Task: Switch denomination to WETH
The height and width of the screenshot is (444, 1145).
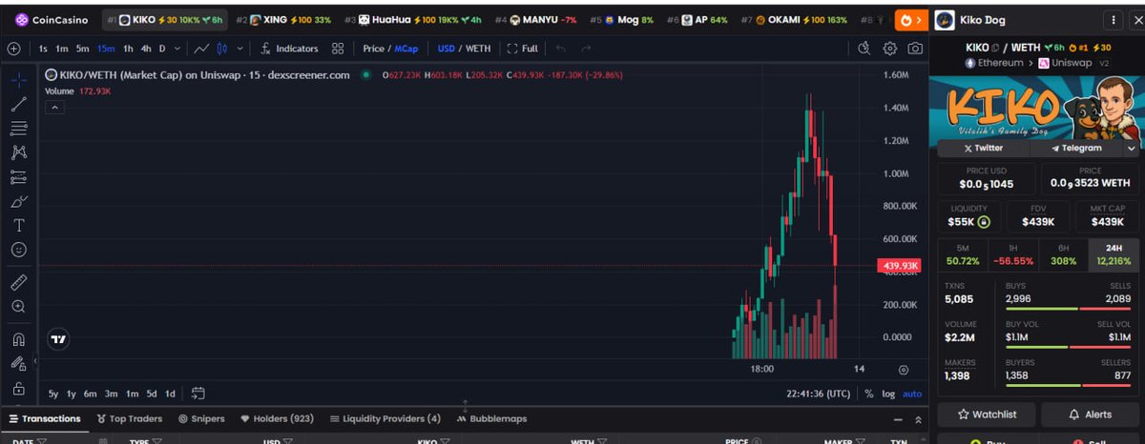Action: [x=478, y=49]
